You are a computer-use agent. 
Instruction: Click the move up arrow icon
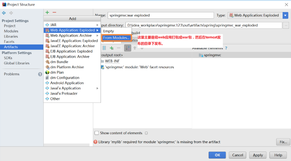pyautogui.click(x=135, y=48)
